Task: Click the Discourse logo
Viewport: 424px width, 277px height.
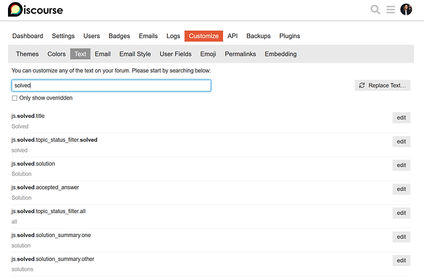Action: [x=35, y=10]
